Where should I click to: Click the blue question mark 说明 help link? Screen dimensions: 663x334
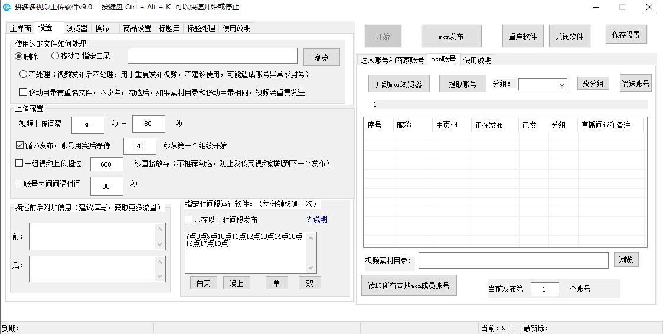tap(316, 219)
